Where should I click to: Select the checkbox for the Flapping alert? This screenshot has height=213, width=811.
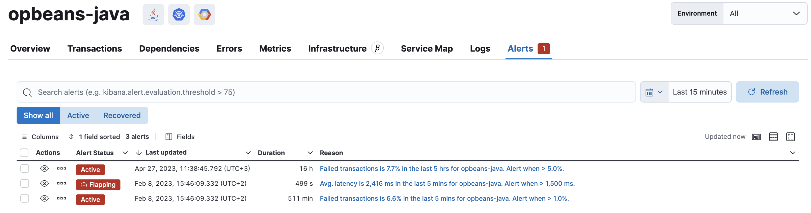(25, 183)
